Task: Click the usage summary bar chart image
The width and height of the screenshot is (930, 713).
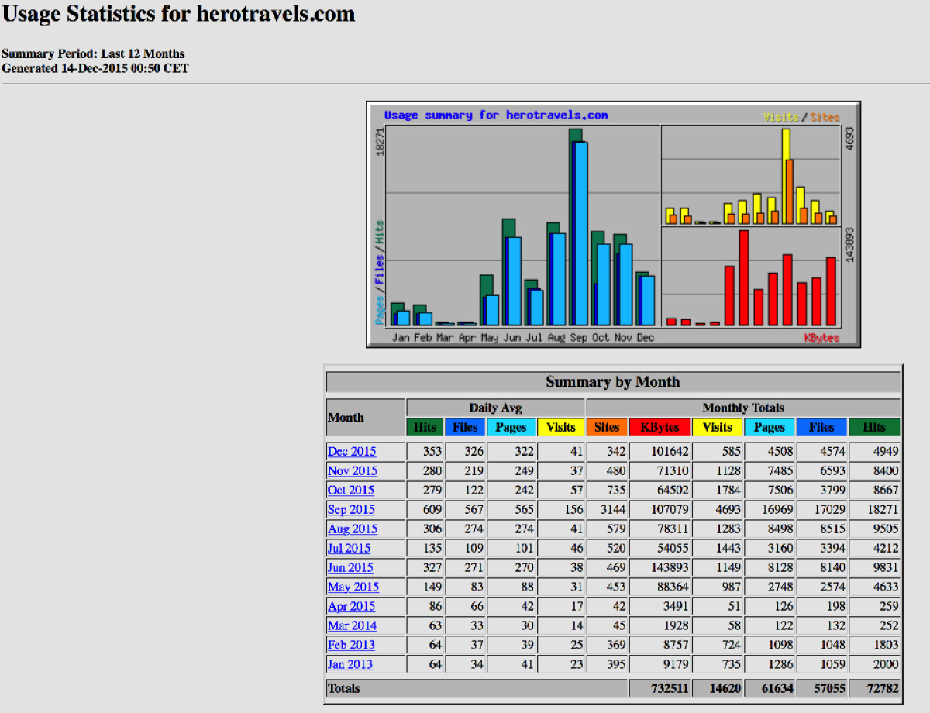Action: 613,225
